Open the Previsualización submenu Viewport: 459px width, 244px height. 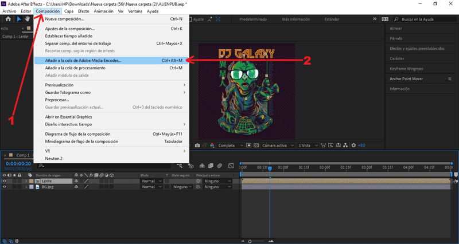click(x=111, y=85)
